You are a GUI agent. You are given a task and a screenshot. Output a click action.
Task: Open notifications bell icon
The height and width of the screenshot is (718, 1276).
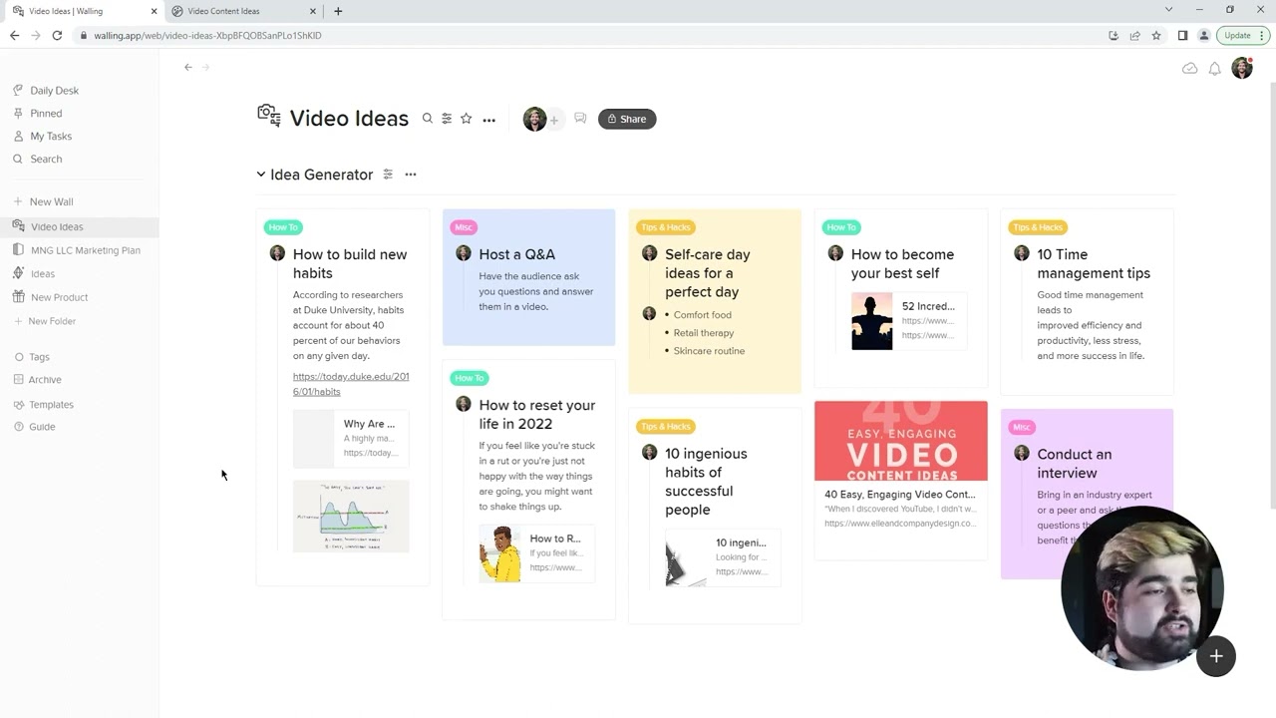pyautogui.click(x=1214, y=69)
